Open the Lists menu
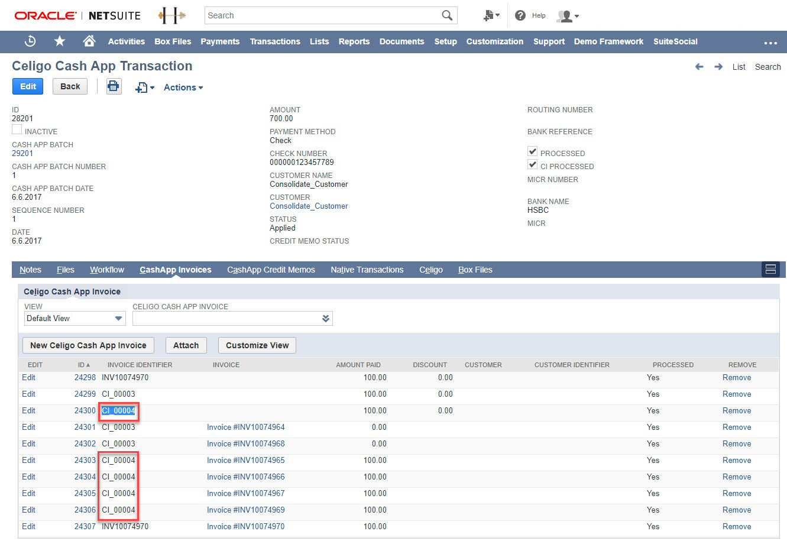The width and height of the screenshot is (787, 541). (319, 41)
